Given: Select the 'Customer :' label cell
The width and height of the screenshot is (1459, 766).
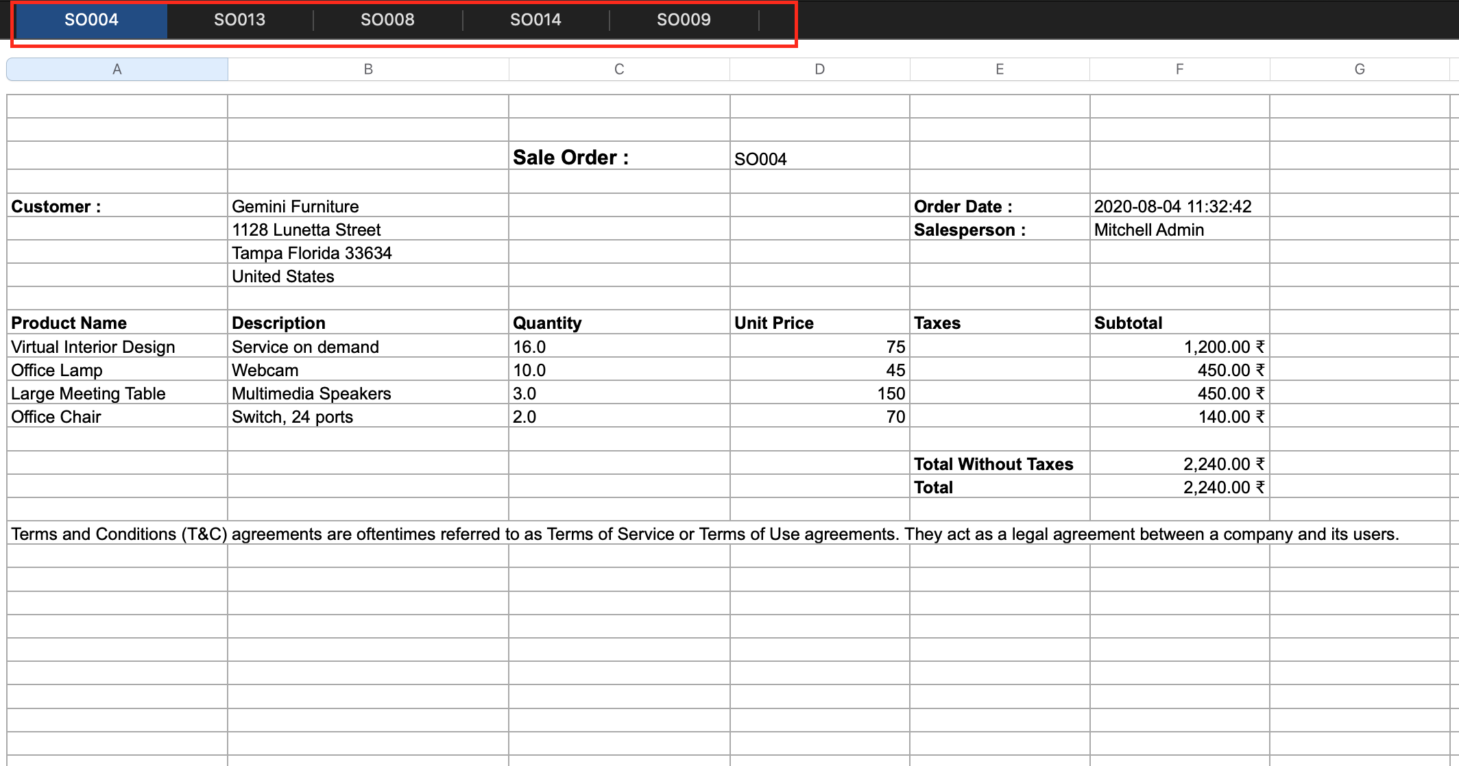Looking at the screenshot, I should coord(117,206).
